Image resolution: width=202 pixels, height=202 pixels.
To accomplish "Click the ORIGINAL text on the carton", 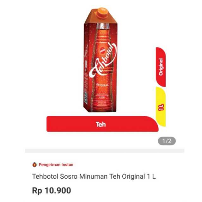I will click(x=102, y=85).
